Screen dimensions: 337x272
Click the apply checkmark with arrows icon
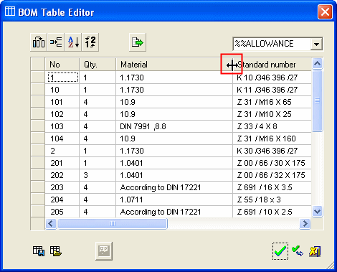coord(298,251)
